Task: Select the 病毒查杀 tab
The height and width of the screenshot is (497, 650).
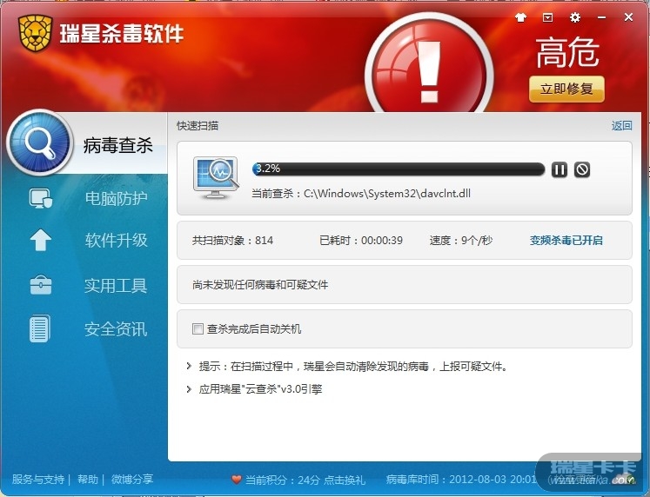Action: (117, 145)
